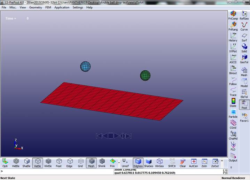This screenshot has height=180, width=250.
Task: Open the Application menu
Action: 62,7
